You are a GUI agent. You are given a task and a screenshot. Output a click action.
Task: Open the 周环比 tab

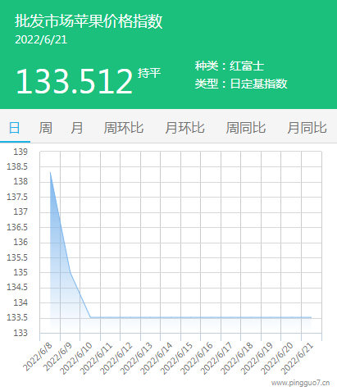pos(124,128)
